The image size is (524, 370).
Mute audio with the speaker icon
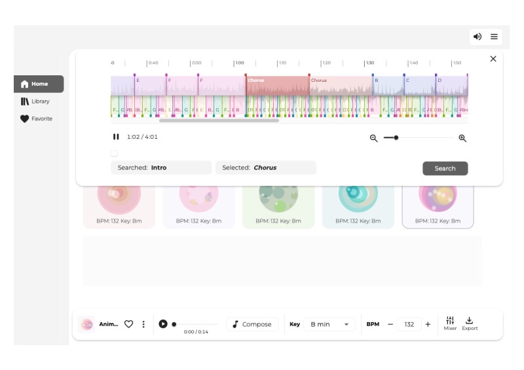point(477,37)
